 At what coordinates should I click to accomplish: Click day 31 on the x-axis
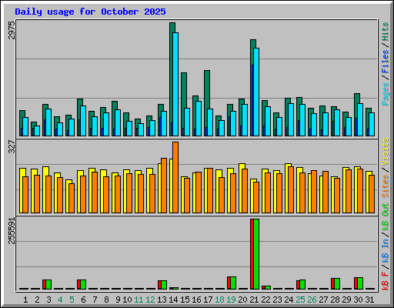(369, 300)
